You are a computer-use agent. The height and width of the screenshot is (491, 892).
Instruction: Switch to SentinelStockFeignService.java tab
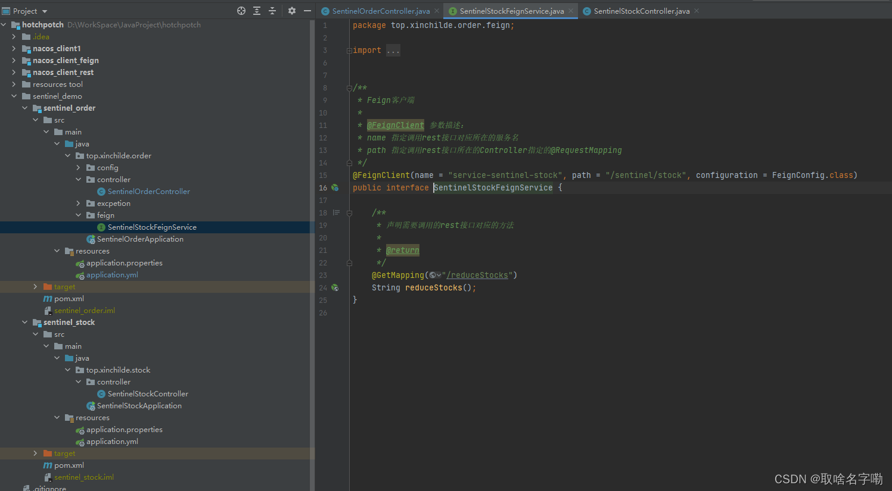(x=511, y=11)
